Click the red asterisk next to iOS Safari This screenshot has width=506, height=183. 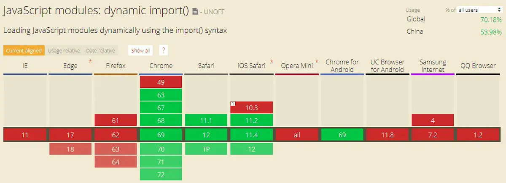pyautogui.click(x=271, y=62)
